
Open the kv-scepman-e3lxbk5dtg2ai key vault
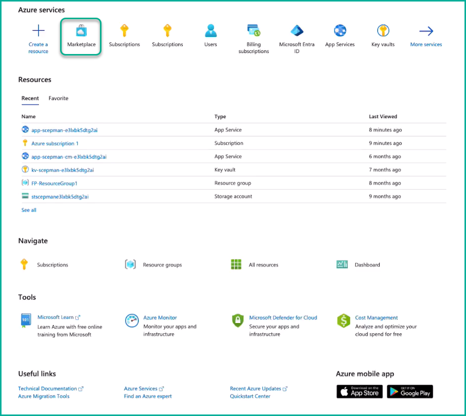pyautogui.click(x=62, y=170)
